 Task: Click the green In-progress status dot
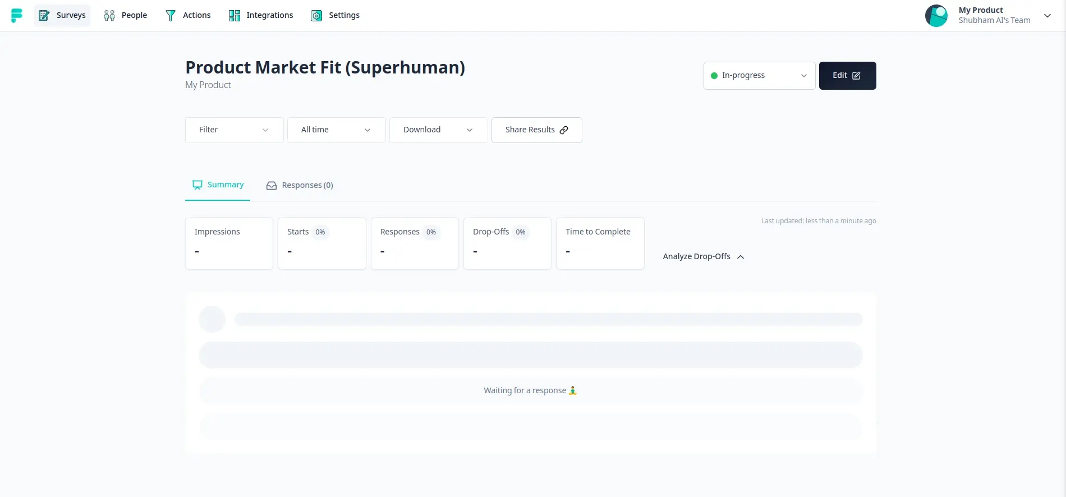pyautogui.click(x=714, y=76)
